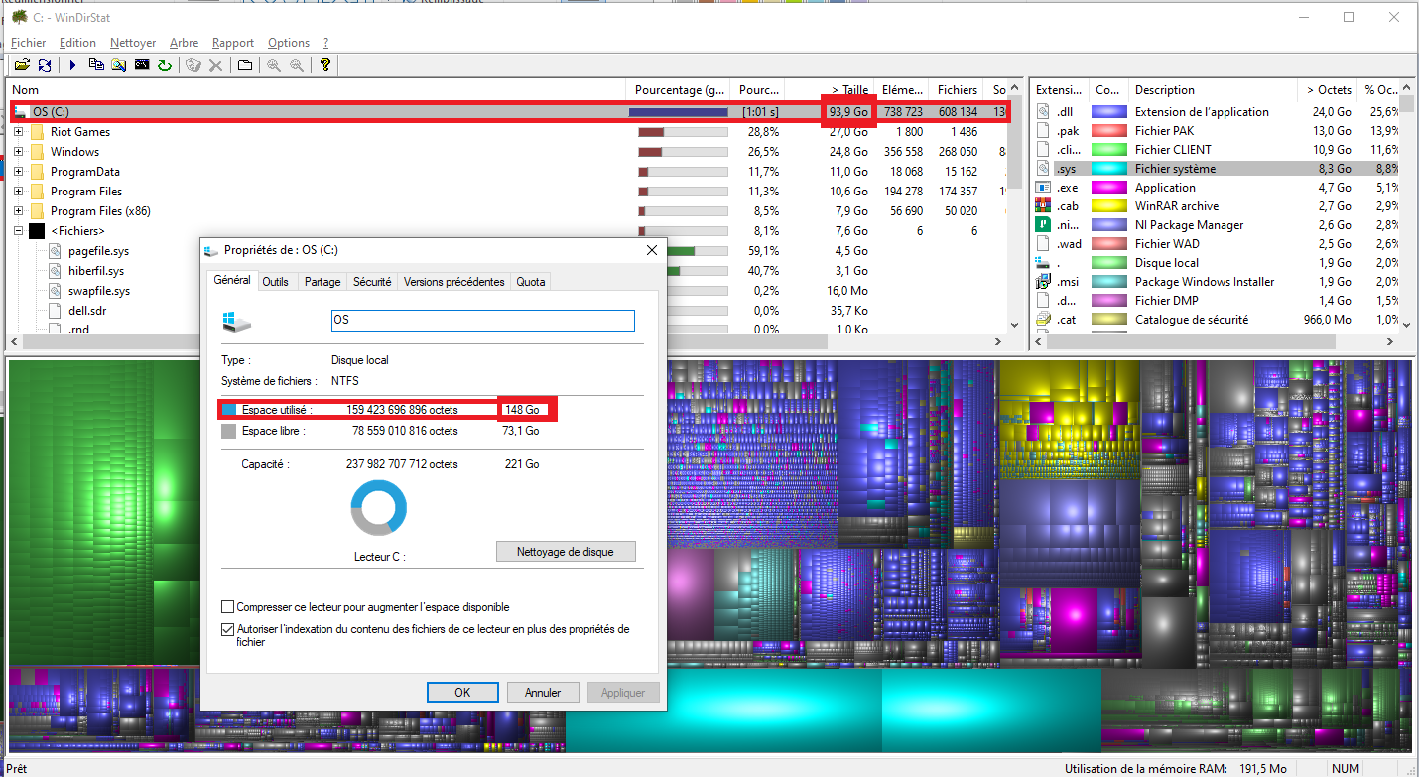Click the copy path toolbar icon

[x=96, y=65]
